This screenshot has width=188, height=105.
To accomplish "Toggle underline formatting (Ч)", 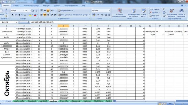I will click(x=19, y=15).
